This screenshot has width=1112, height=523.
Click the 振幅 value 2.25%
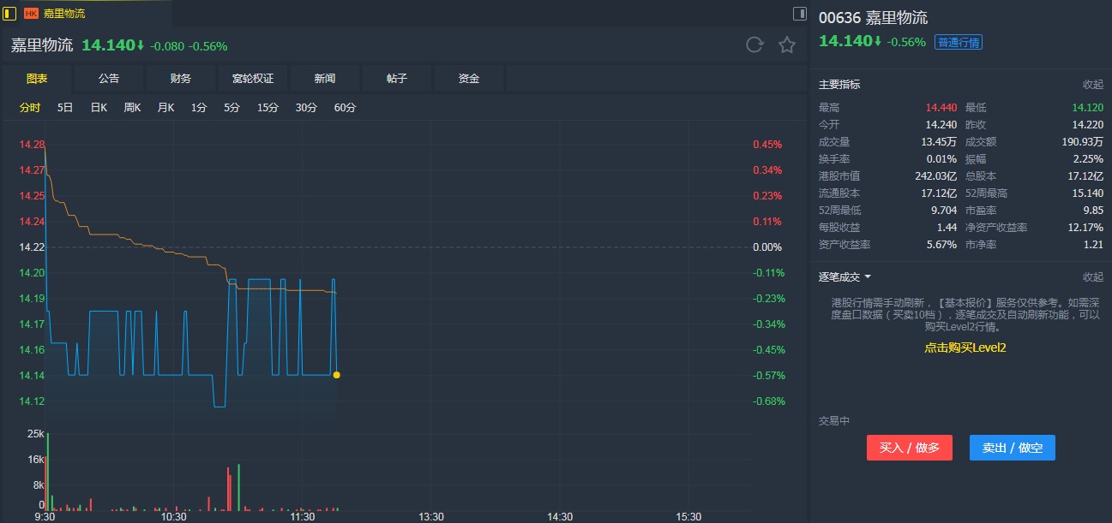click(x=1089, y=159)
